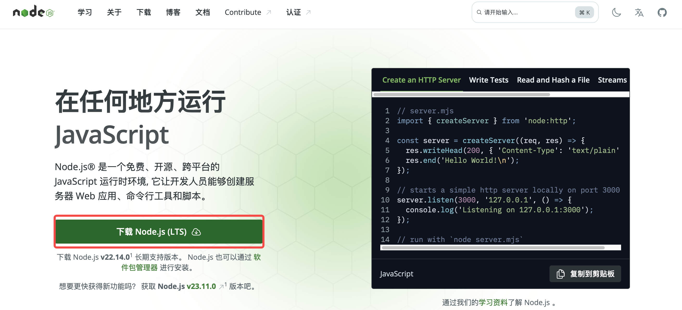Select the Streams tab
The image size is (682, 310).
pos(612,80)
